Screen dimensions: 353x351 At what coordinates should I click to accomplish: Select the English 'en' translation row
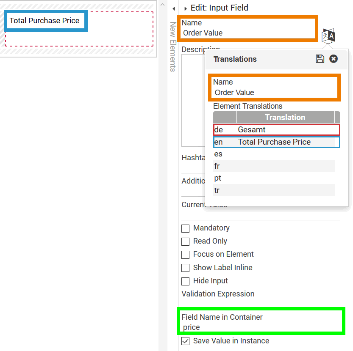(x=276, y=142)
